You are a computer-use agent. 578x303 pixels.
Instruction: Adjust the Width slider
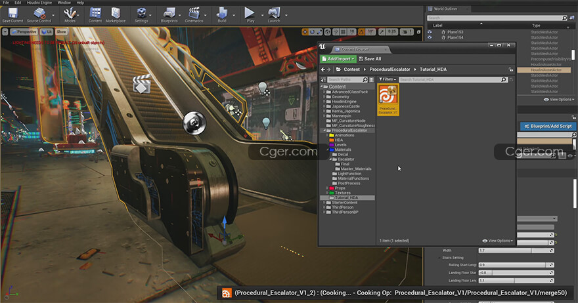pyautogui.click(x=516, y=251)
